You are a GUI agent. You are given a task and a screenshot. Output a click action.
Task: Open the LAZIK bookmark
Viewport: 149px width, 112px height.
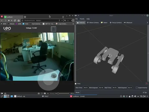coord(18,24)
